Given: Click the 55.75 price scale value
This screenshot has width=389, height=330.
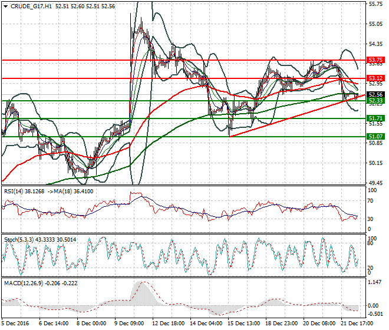Looking at the screenshot, I should (375, 4).
